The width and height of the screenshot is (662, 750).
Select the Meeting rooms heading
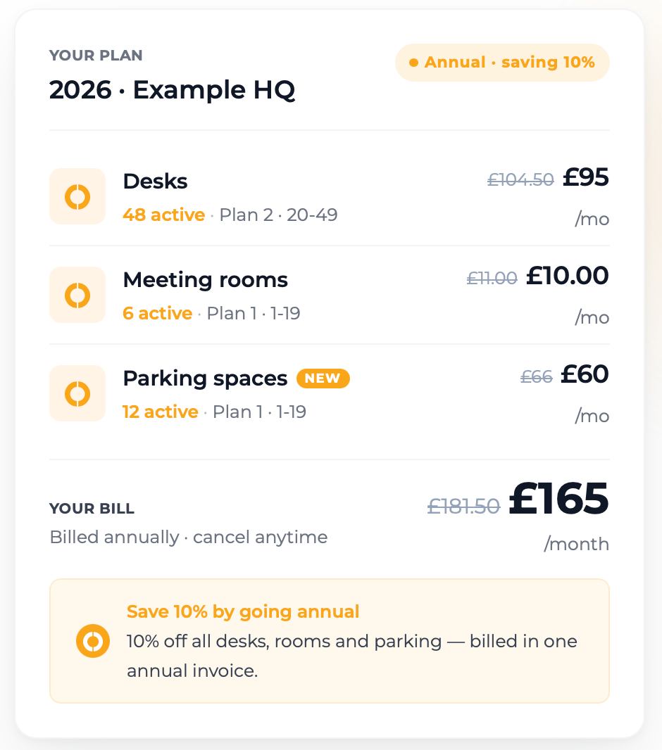pyautogui.click(x=206, y=280)
